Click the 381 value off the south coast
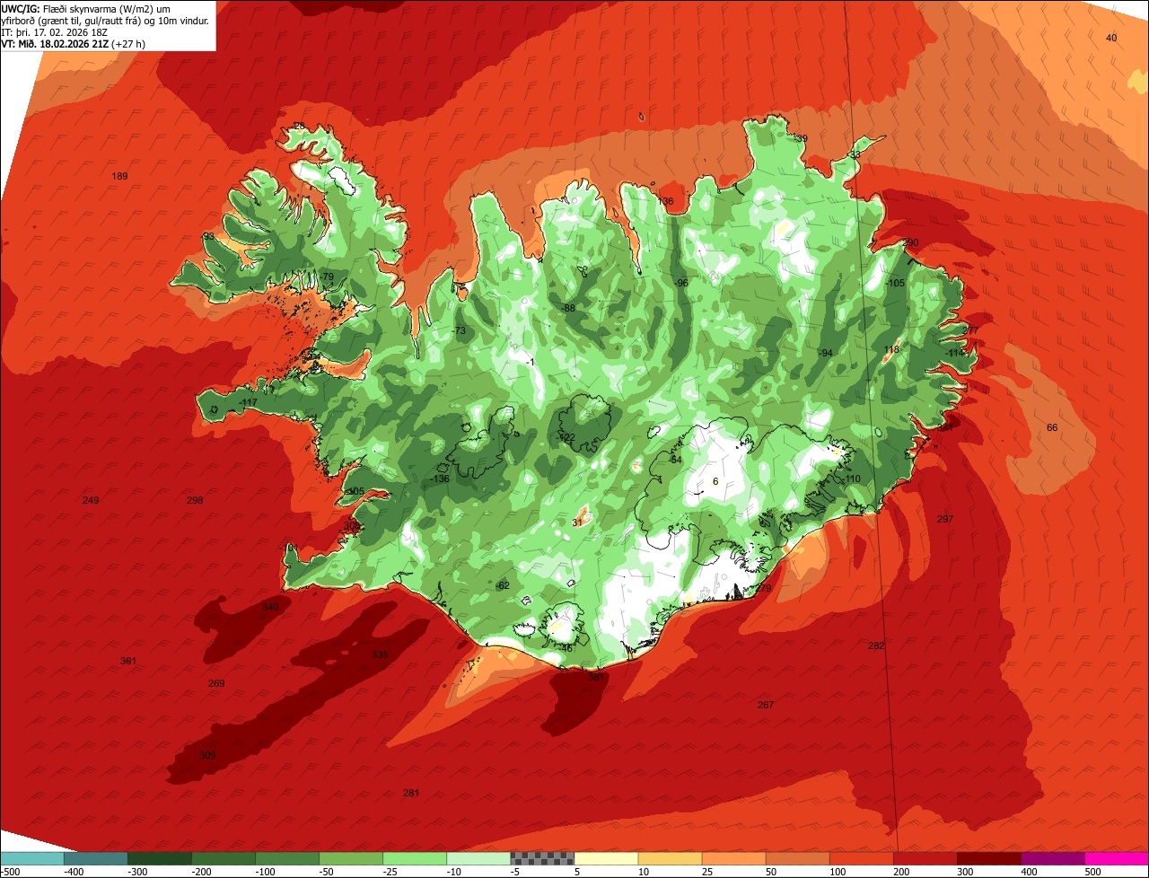 click(x=595, y=678)
